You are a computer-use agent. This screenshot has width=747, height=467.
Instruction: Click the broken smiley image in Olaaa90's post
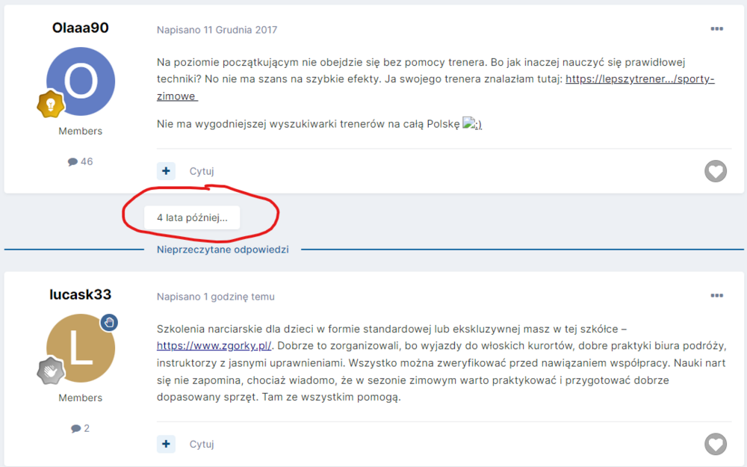point(472,124)
